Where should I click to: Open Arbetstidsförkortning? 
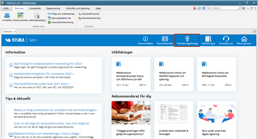pos(61,22)
